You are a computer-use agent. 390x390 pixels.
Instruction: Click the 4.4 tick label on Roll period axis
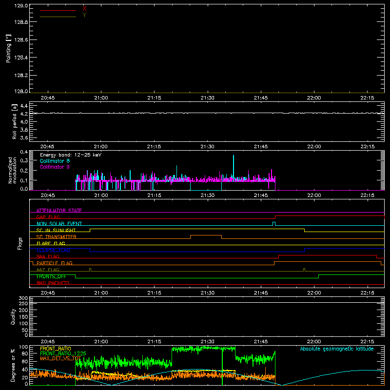coord(24,106)
